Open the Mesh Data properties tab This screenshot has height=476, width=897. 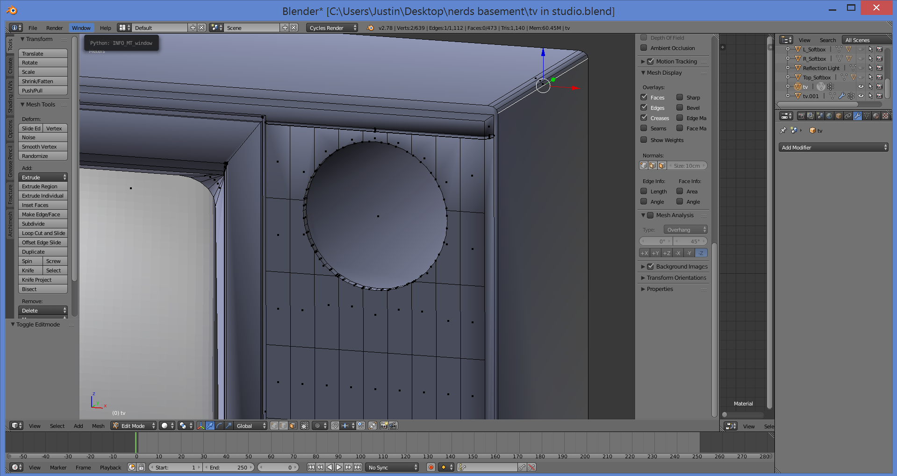[x=867, y=116]
